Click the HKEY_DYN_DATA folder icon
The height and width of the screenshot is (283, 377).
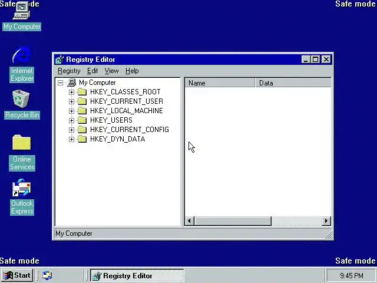82,139
